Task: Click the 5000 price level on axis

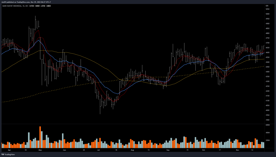Action: point(267,14)
